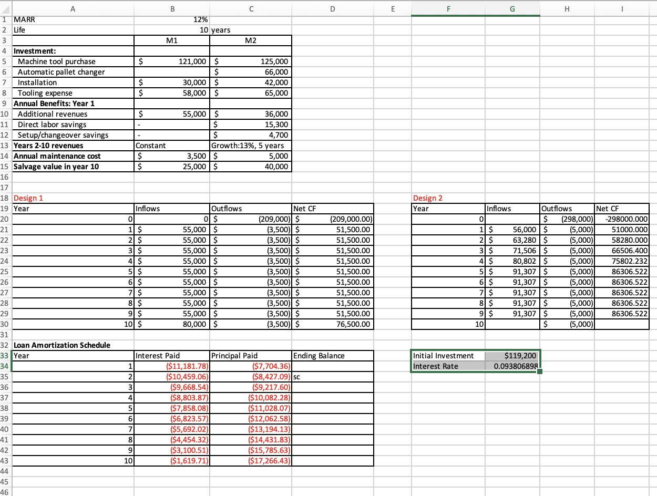
Task: Select the cell showing ($11,181.78)
Action: point(172,366)
